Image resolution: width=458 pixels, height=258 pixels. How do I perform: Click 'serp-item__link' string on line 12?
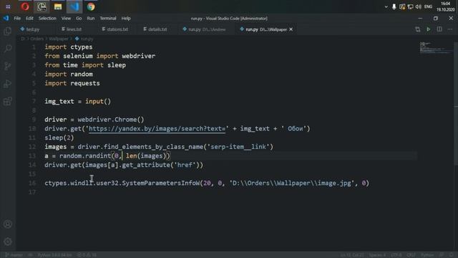(238, 147)
